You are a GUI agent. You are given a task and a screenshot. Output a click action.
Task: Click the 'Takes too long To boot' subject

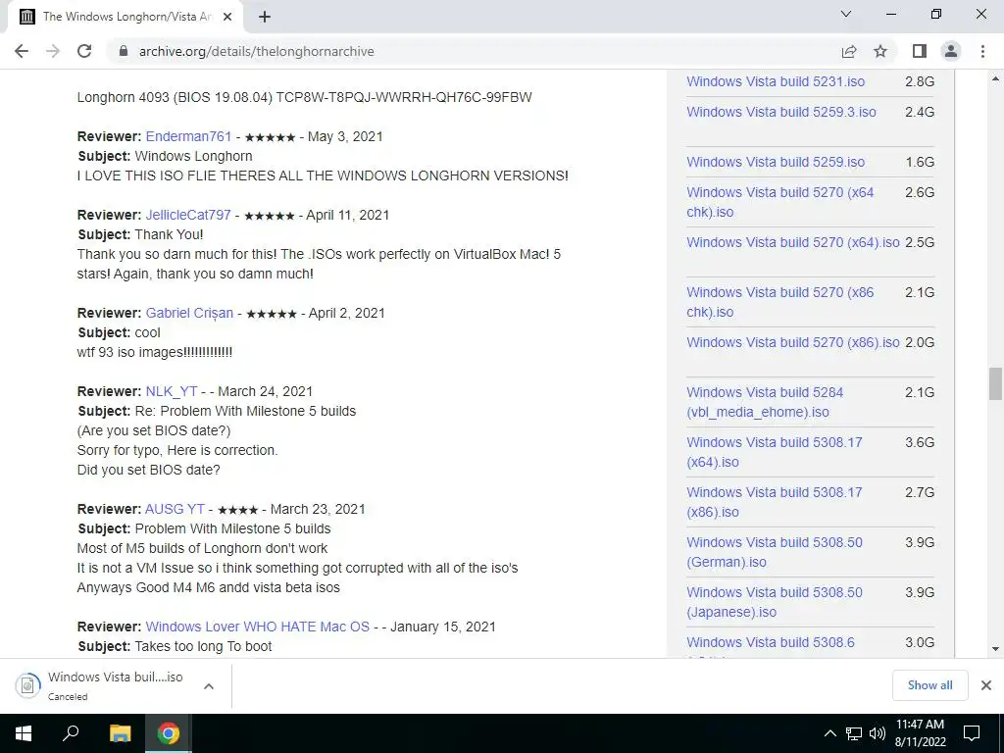(x=203, y=647)
